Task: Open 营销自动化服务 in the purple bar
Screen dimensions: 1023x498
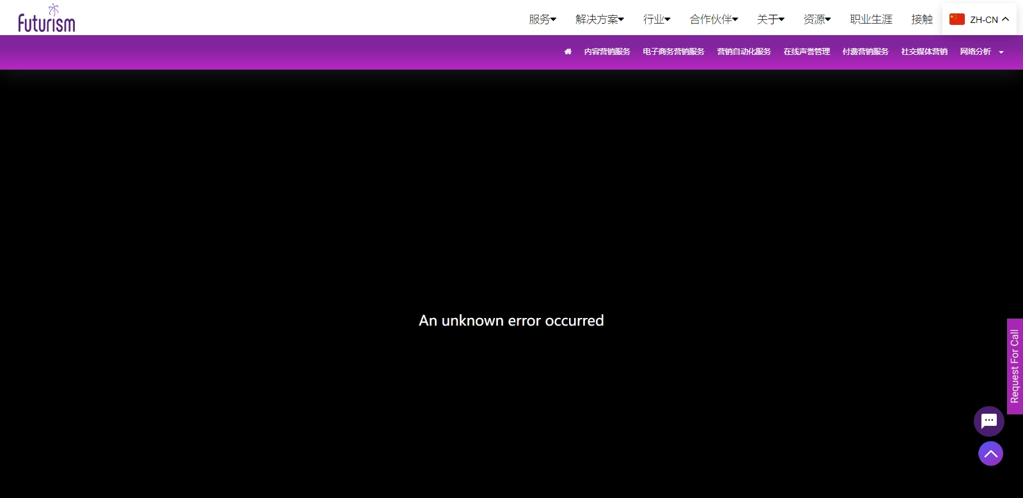Action: 744,52
